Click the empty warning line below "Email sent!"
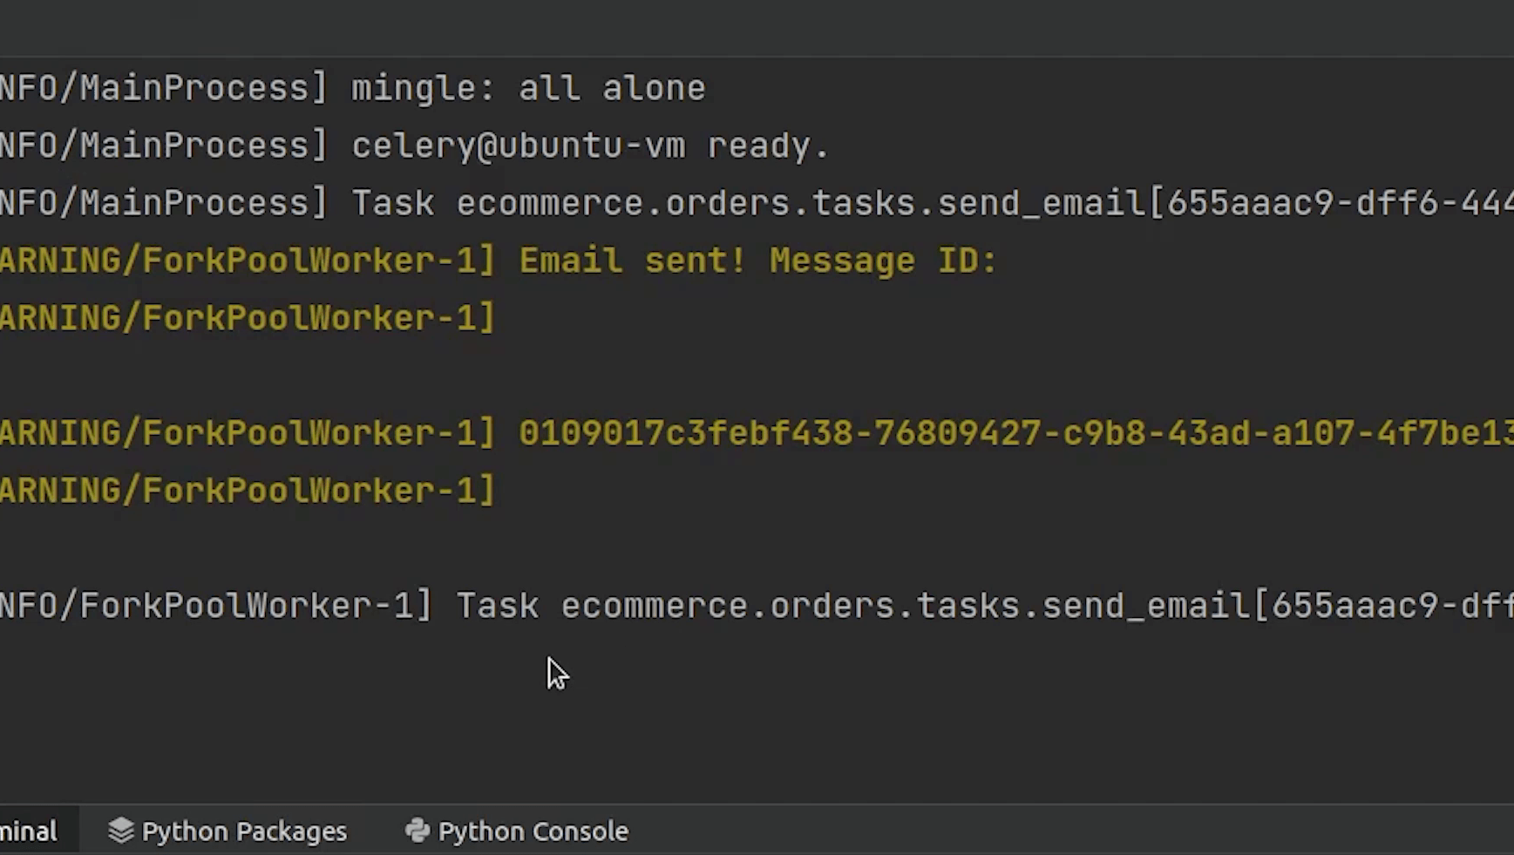 [248, 318]
